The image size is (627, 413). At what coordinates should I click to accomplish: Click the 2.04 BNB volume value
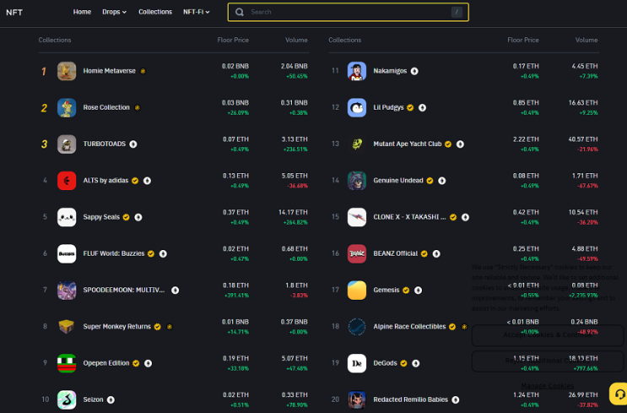pyautogui.click(x=294, y=66)
